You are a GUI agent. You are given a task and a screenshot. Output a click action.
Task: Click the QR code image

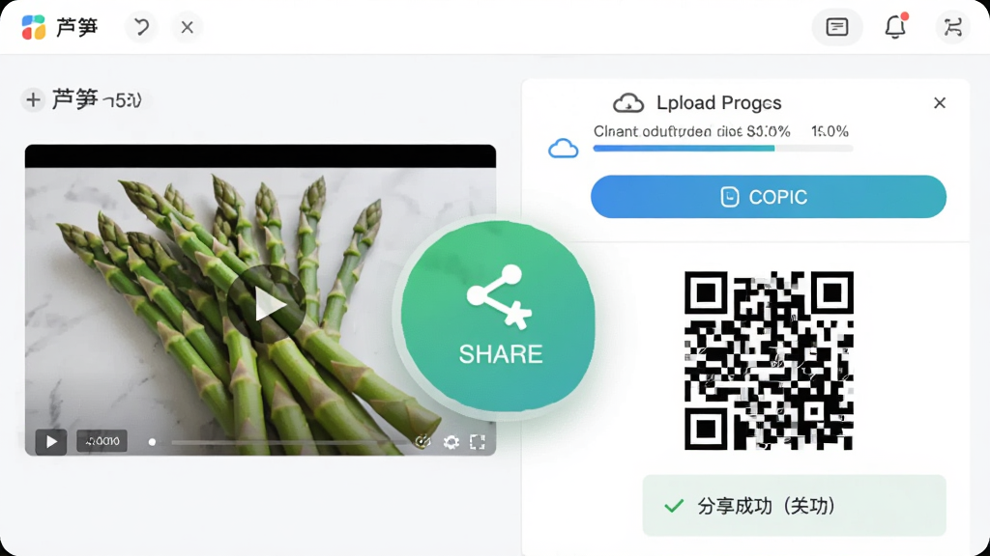point(769,361)
